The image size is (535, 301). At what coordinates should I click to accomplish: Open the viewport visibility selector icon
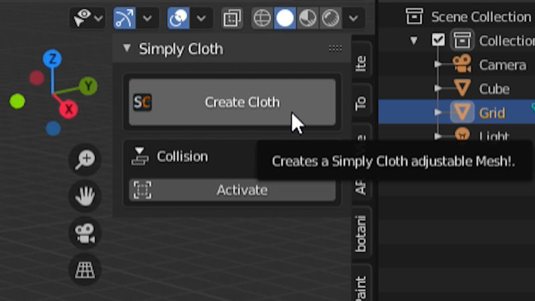[x=82, y=17]
